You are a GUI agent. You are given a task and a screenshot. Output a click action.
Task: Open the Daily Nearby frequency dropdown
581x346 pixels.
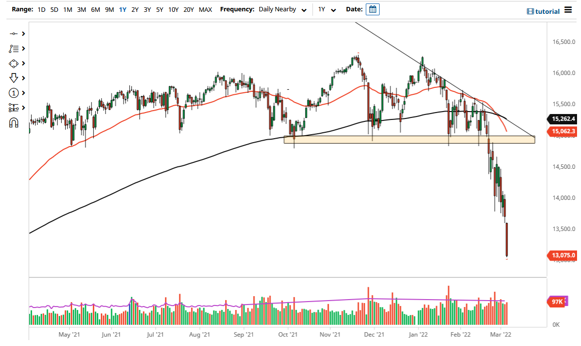(282, 9)
